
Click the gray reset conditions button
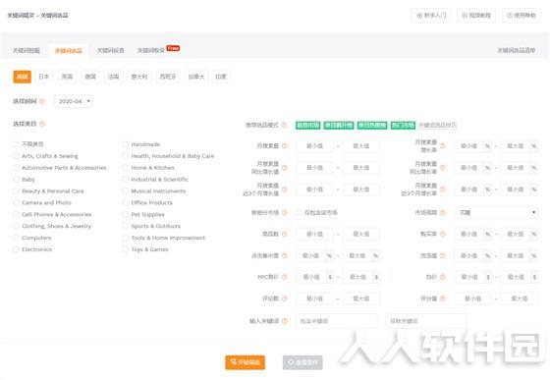[x=302, y=362]
